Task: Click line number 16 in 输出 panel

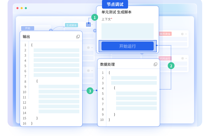Action: point(25,123)
